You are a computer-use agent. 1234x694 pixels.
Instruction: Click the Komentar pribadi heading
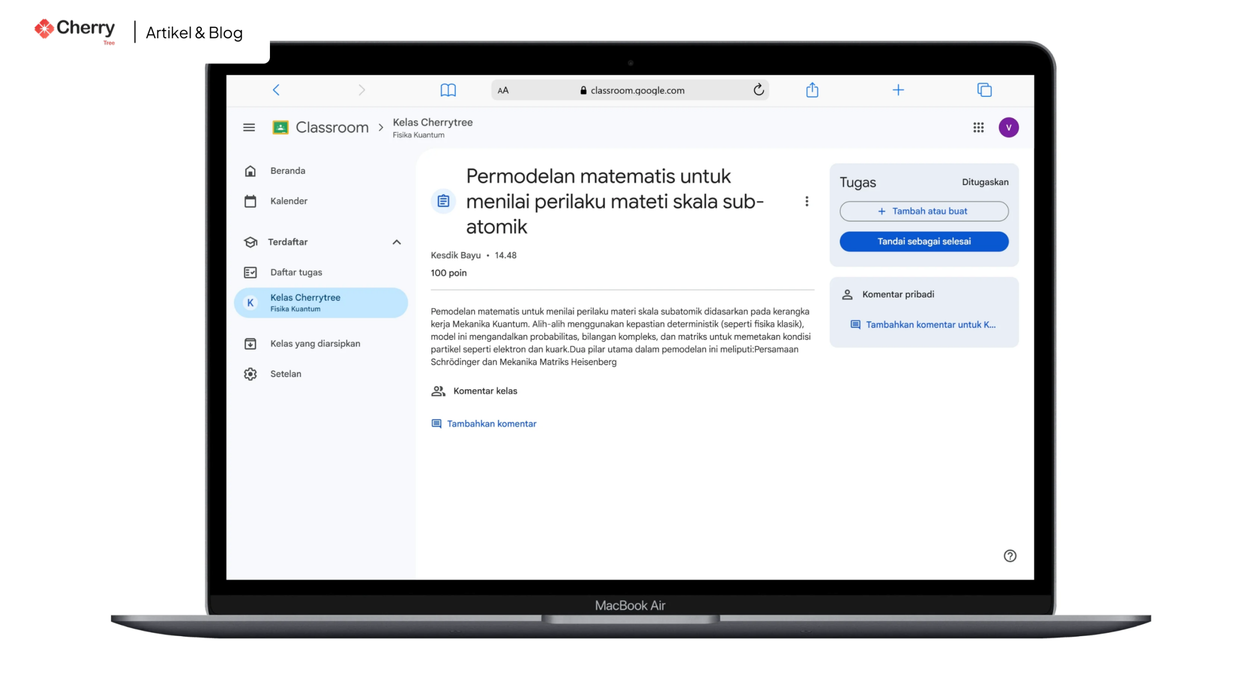pyautogui.click(x=898, y=294)
